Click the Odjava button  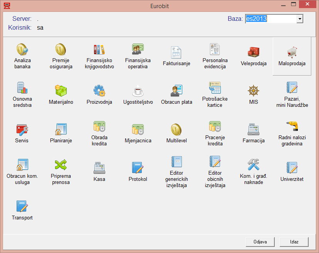coord(260,242)
